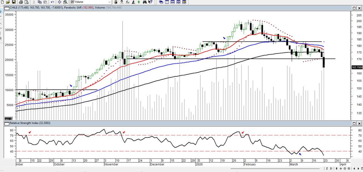Click the Volume (184,794,448) label
The height and width of the screenshot is (172, 363).
[x=108, y=8]
